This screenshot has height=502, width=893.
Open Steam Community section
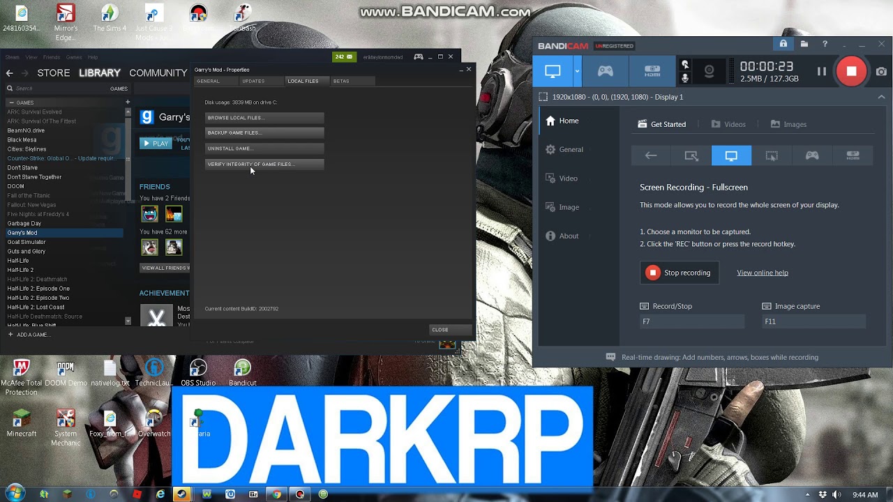(158, 73)
